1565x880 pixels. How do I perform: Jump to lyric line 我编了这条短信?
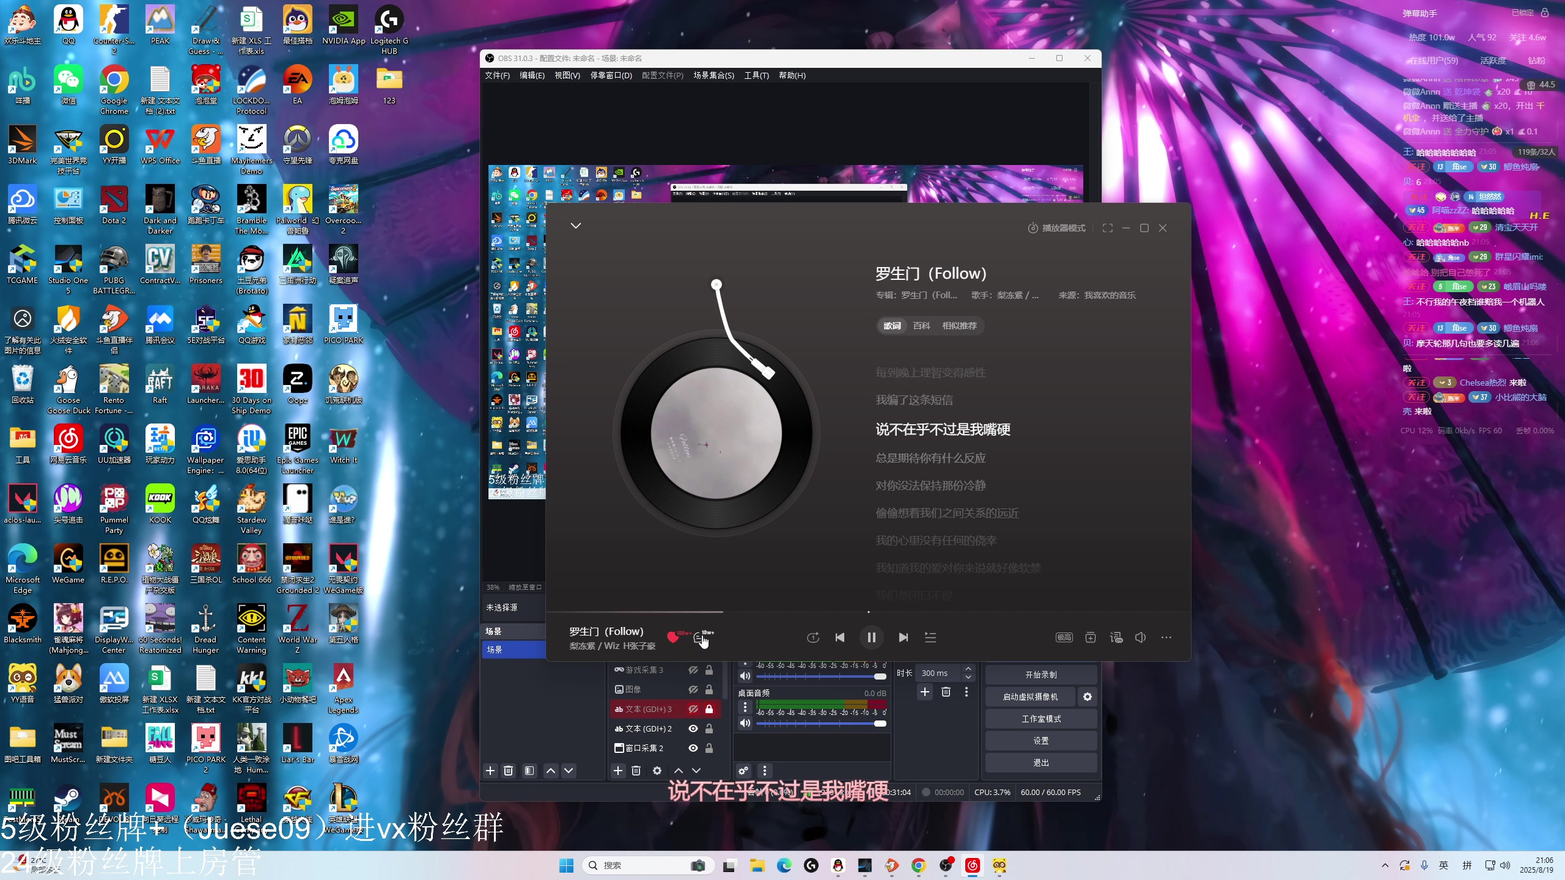coord(914,400)
